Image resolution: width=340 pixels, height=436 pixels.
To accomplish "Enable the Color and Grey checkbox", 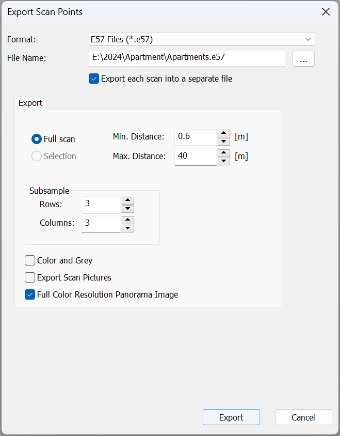I will point(30,260).
